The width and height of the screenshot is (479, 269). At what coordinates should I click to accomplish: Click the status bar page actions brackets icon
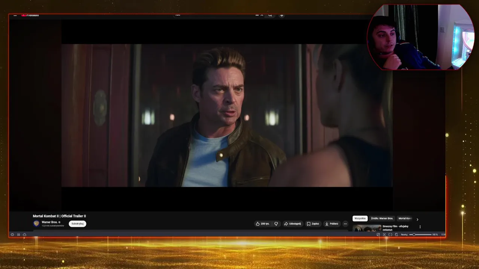coord(390,235)
